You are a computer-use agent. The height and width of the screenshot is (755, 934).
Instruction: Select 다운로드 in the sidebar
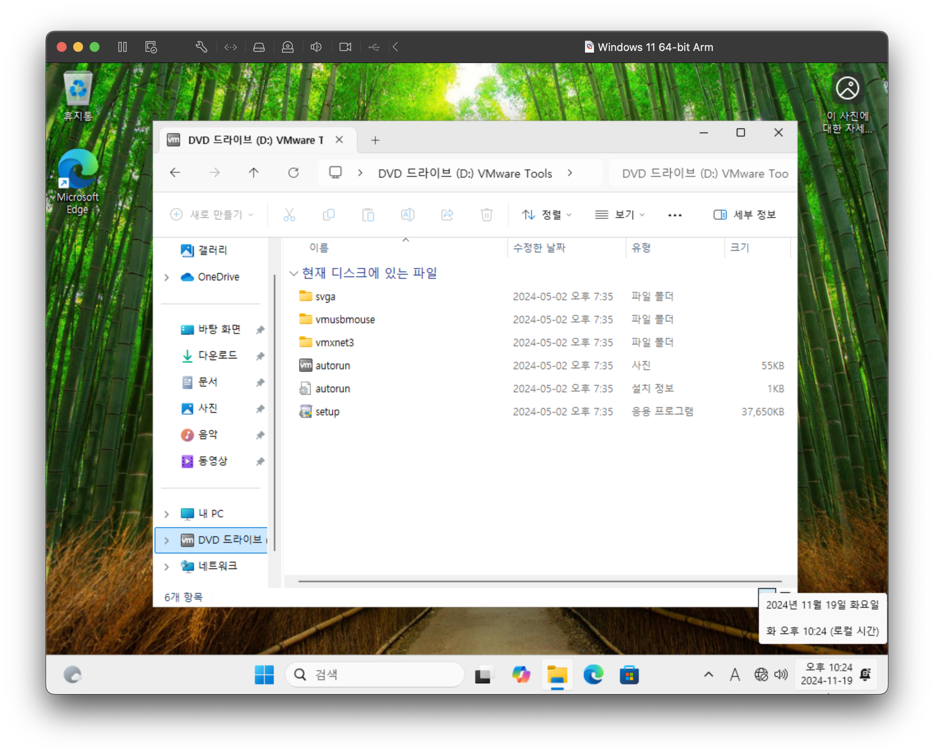[x=217, y=356]
